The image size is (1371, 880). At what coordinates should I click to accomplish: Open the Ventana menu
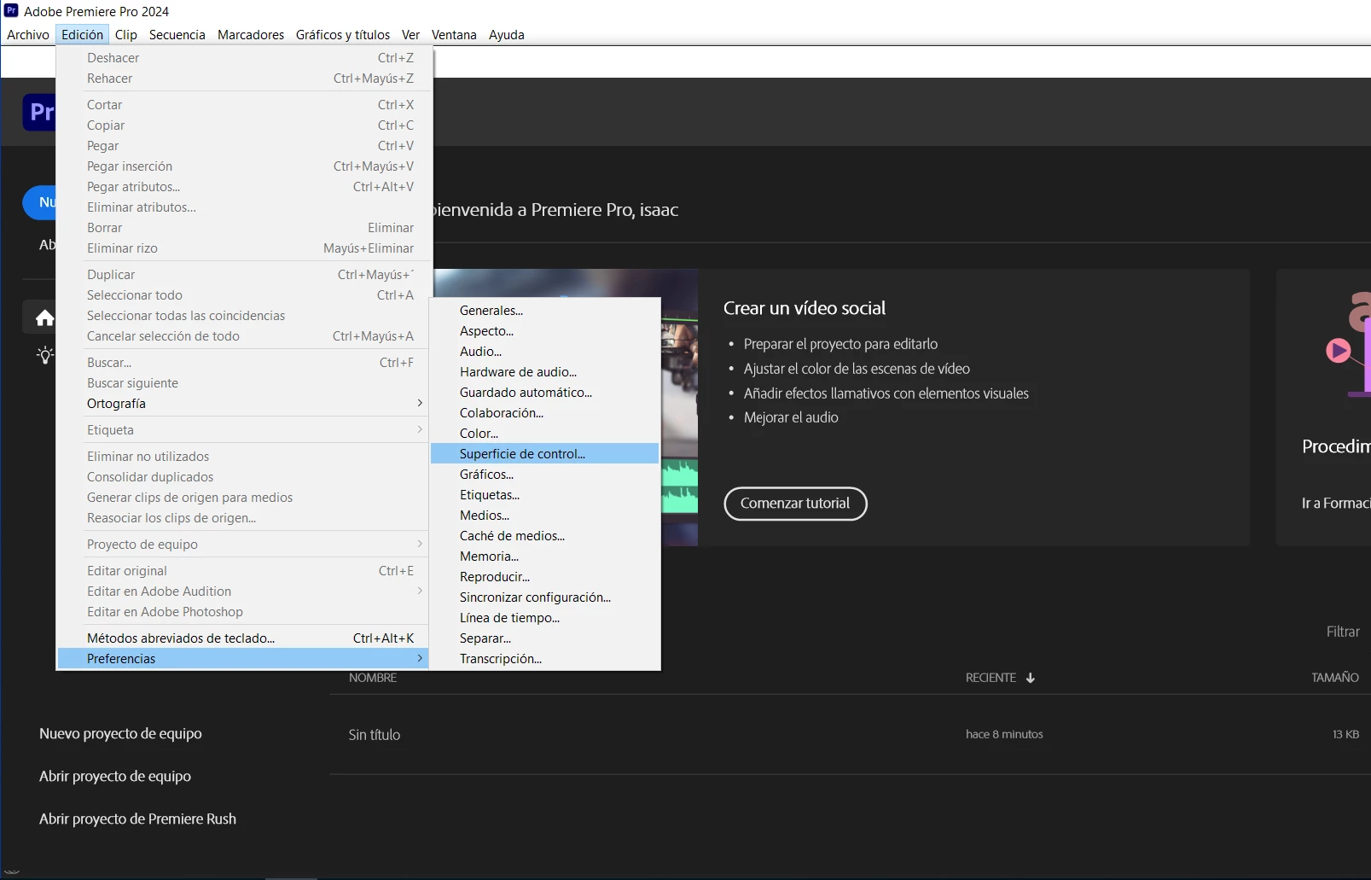pos(454,35)
